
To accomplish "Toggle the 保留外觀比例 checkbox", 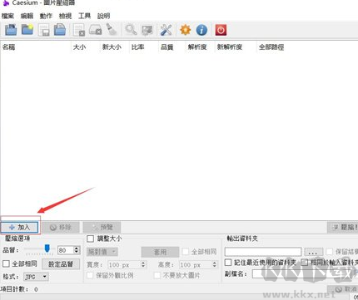I will coord(90,276).
